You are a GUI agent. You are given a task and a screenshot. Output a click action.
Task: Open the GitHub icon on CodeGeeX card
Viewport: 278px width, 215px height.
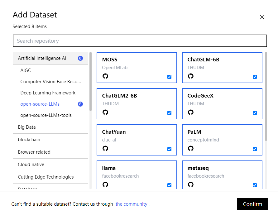click(191, 112)
